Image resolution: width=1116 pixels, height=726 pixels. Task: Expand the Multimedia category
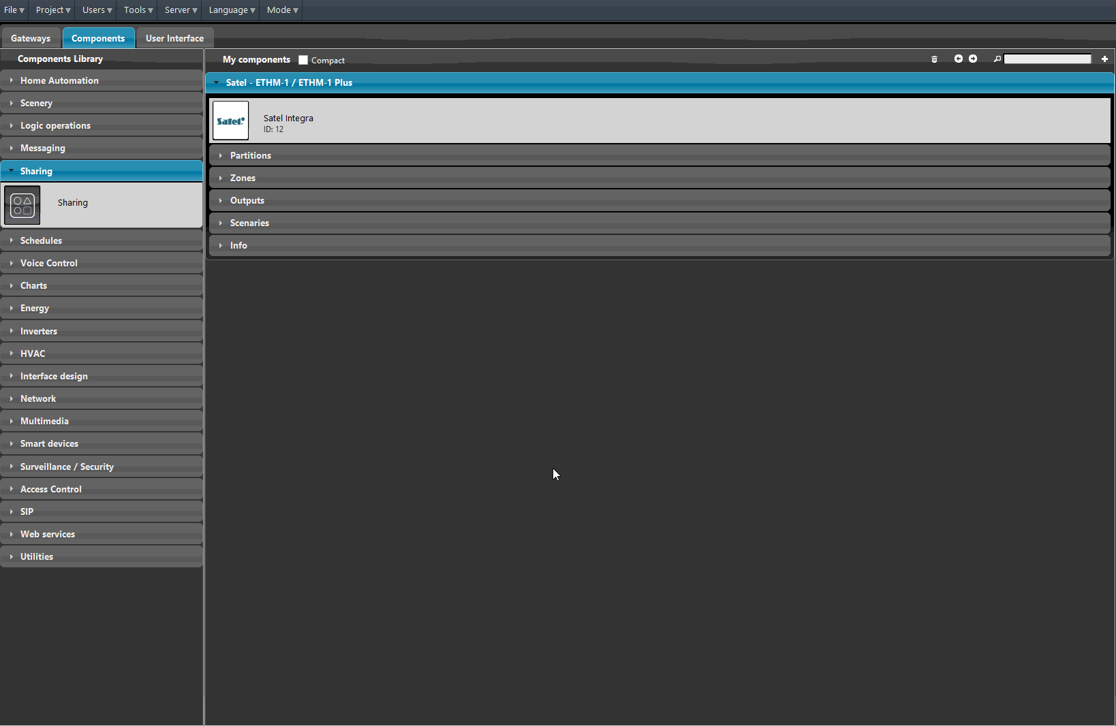pos(102,421)
